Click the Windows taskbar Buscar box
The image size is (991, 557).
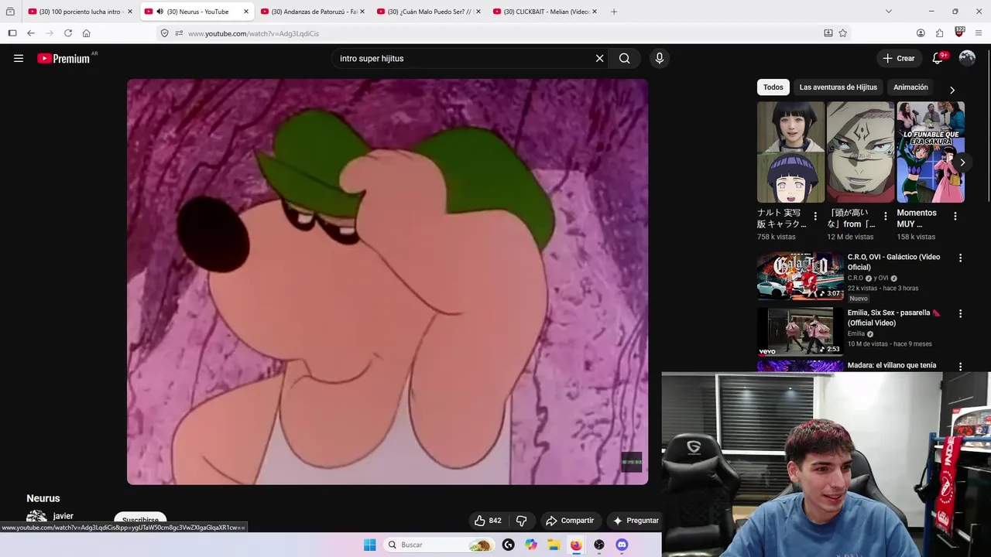pyautogui.click(x=438, y=545)
